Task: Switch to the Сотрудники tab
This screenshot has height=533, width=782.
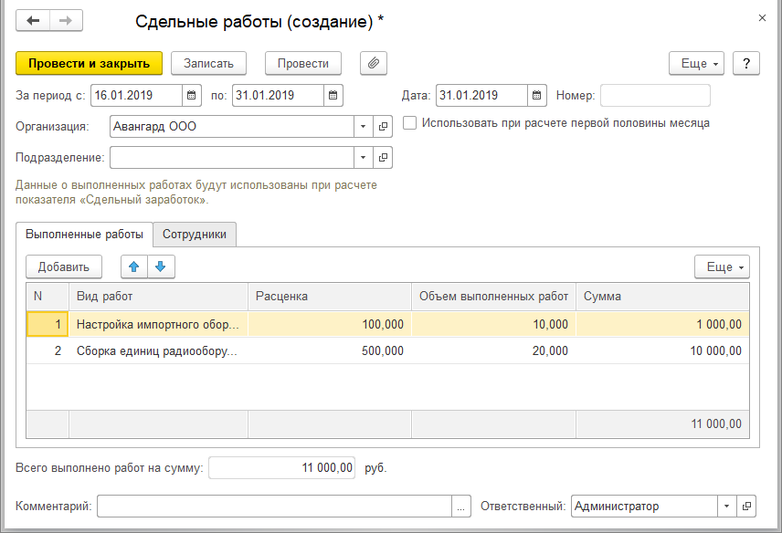Action: tap(195, 235)
